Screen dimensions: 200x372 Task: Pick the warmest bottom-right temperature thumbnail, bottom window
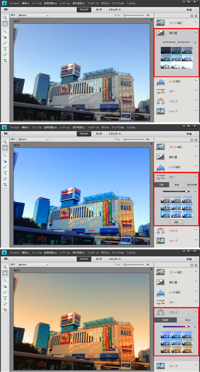[x=187, y=349]
